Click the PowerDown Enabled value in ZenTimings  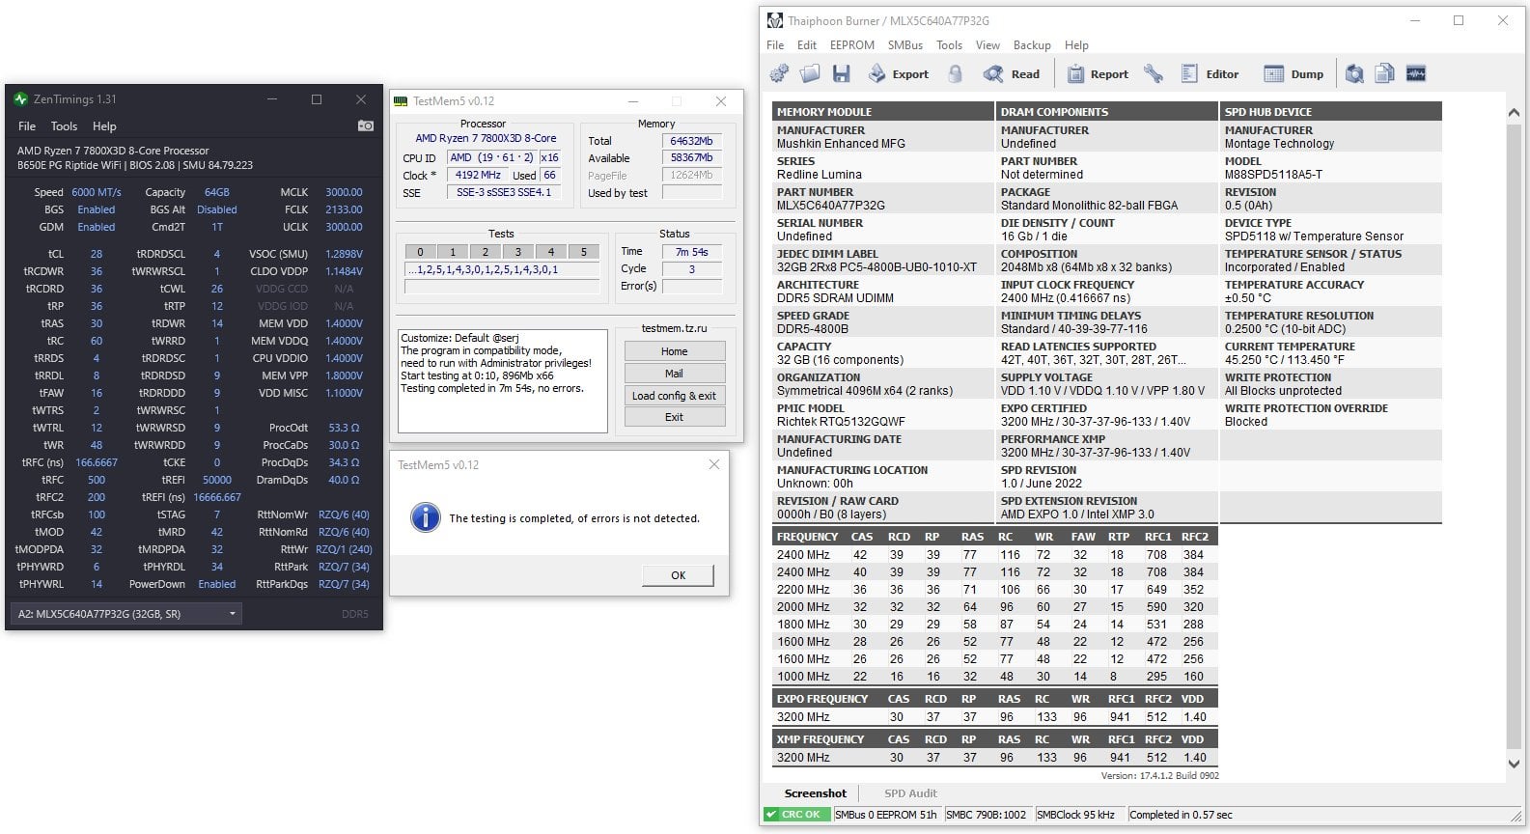[217, 584]
